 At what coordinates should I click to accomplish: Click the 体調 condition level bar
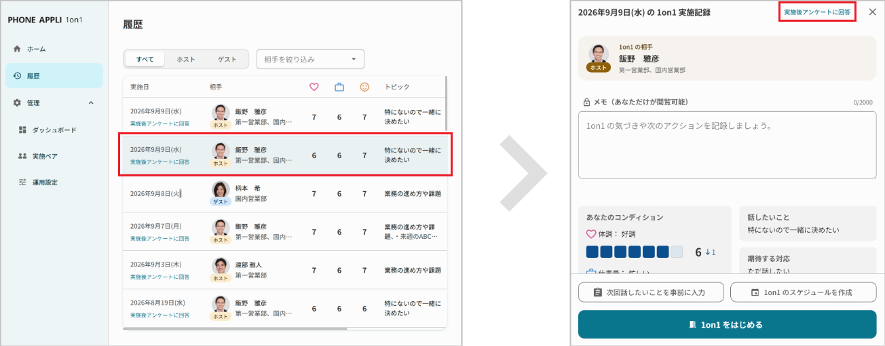pos(635,252)
